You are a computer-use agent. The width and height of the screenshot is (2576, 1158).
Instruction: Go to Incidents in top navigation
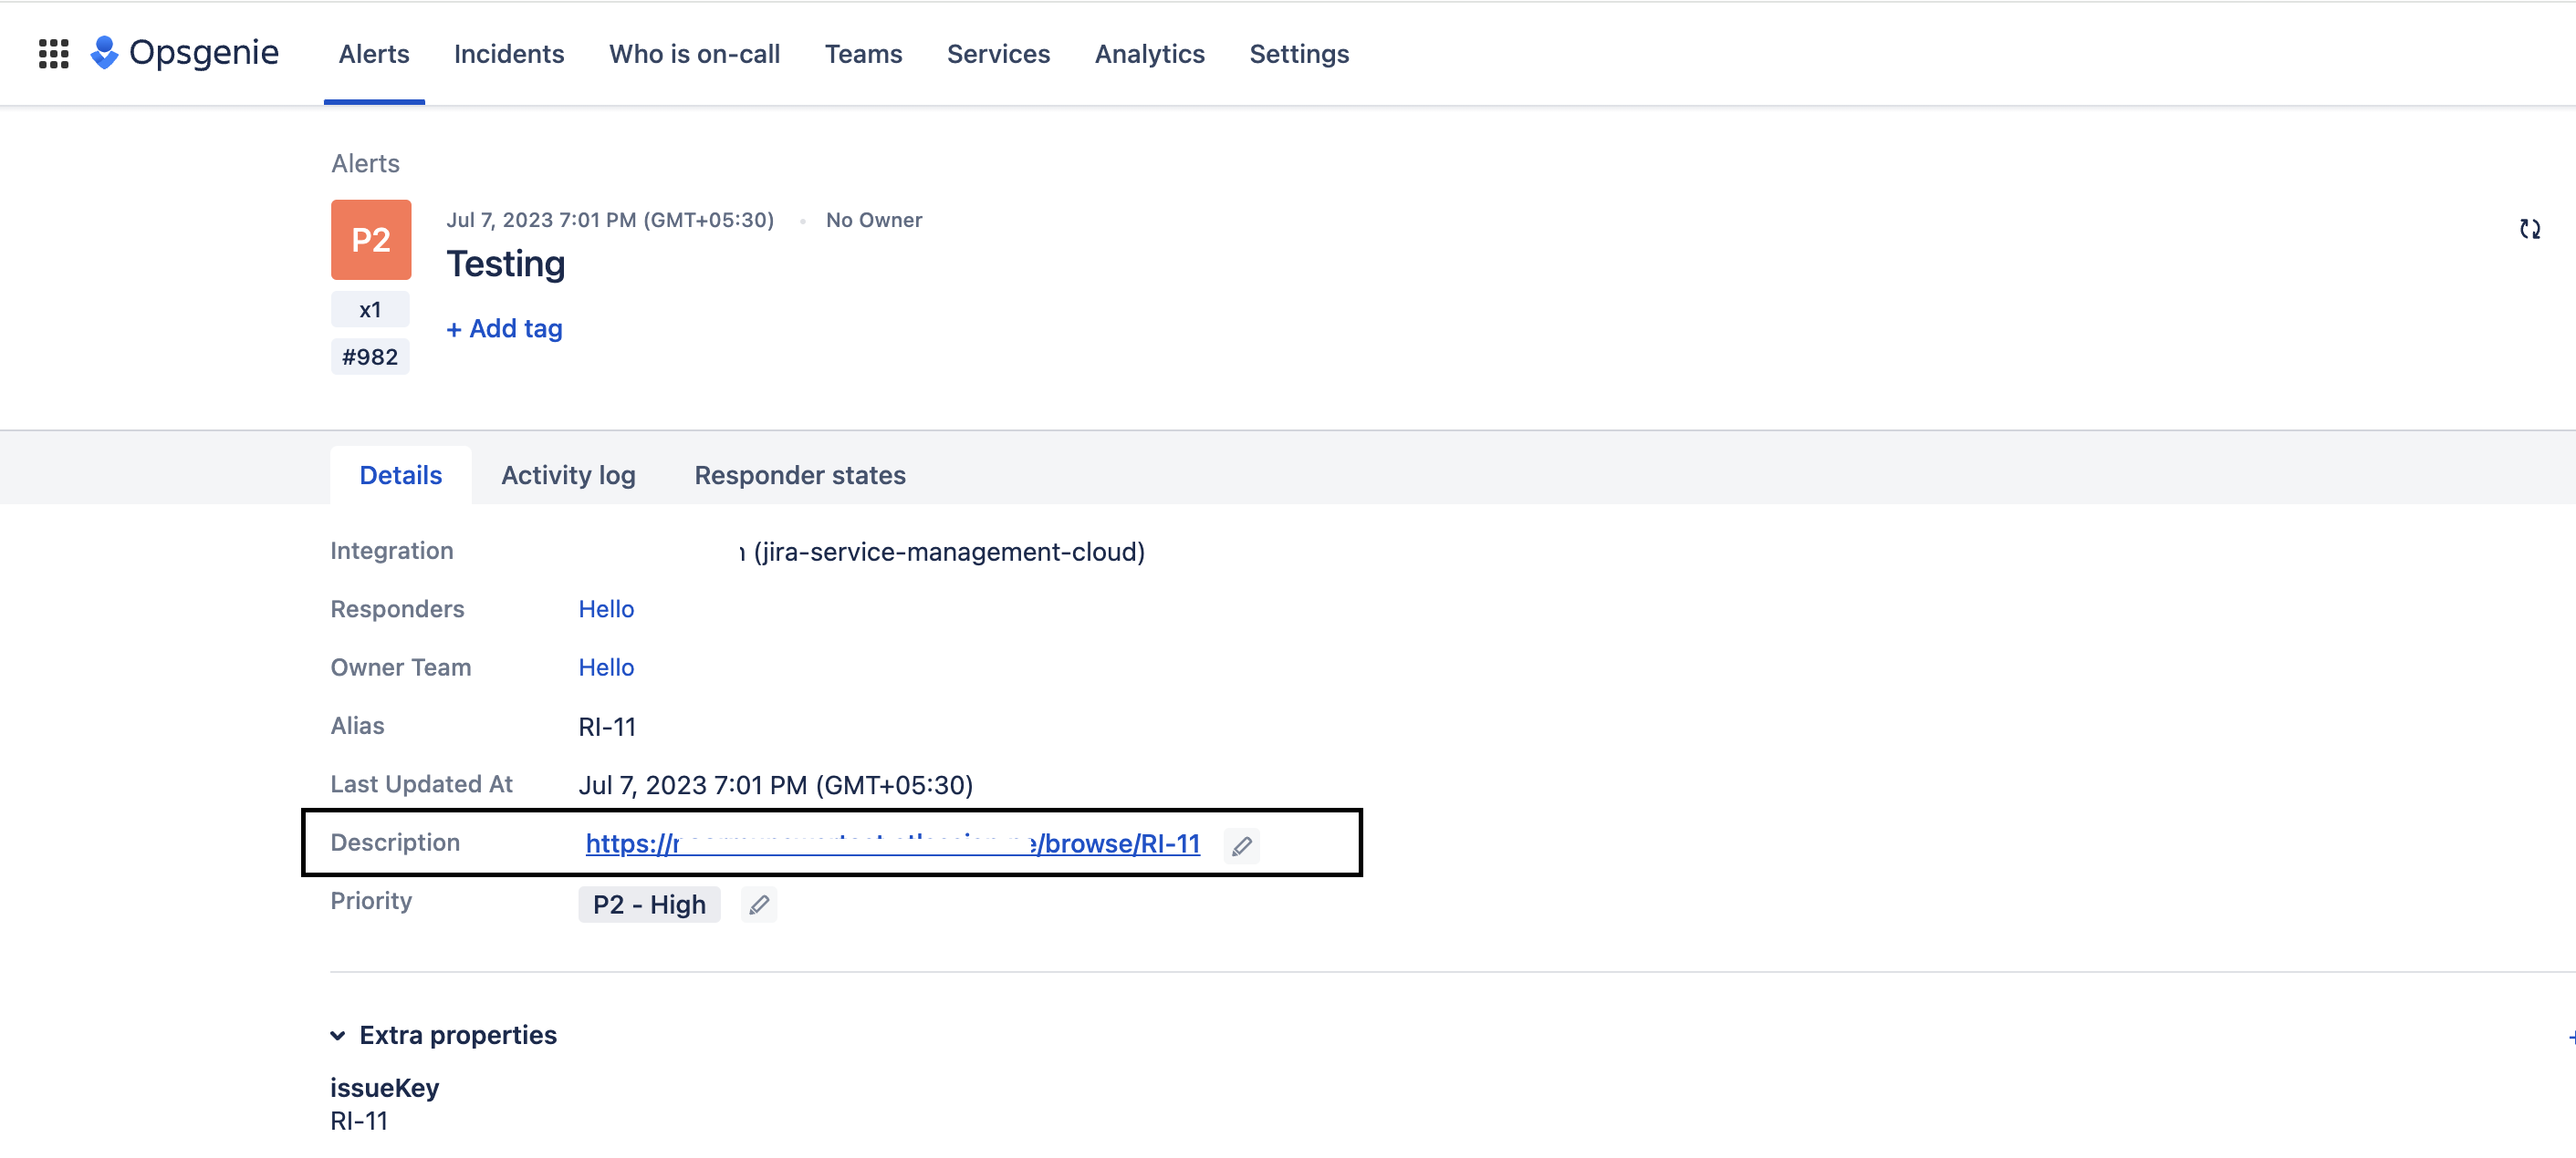(509, 54)
